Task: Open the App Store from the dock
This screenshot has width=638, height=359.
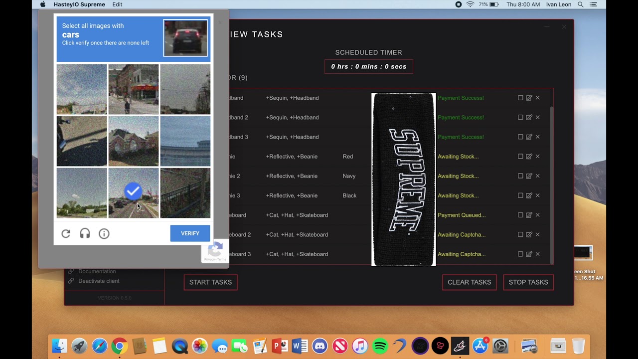Action: (x=480, y=346)
